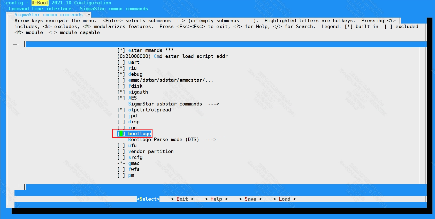Toggle the sigauth checkbox
The image size is (435, 219).
coord(121,92)
